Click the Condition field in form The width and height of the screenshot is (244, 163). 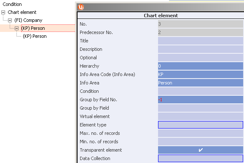point(201,91)
